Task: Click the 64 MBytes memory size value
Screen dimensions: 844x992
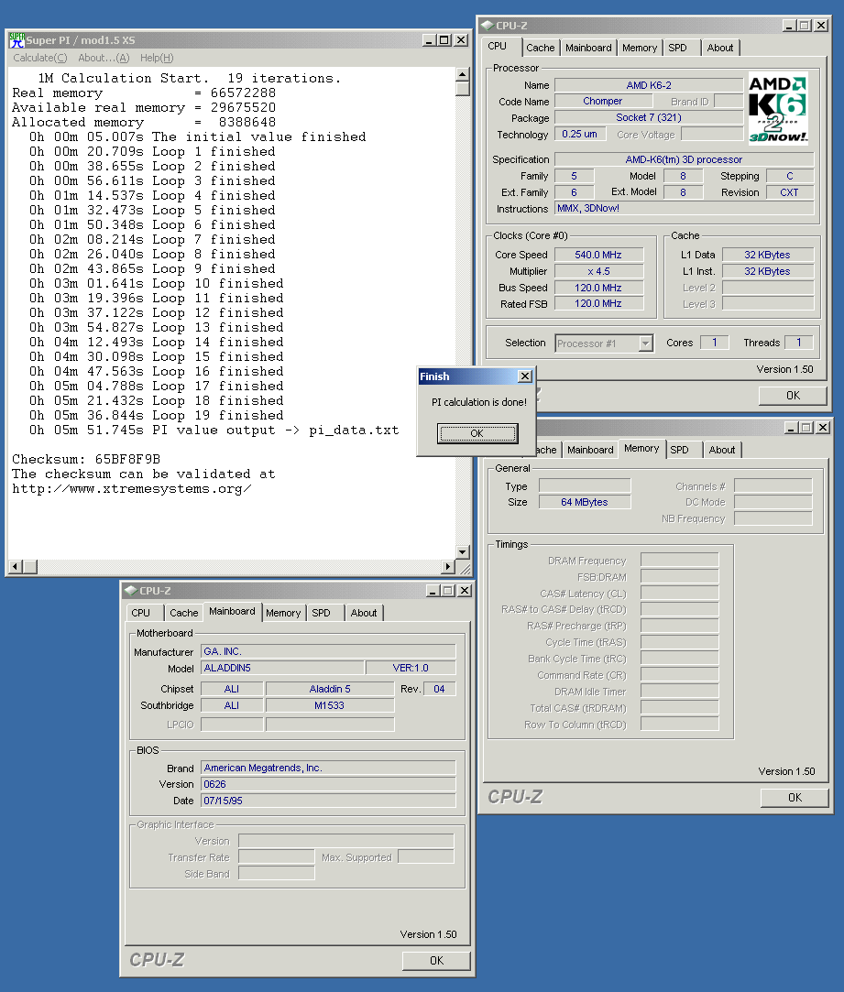Action: pyautogui.click(x=585, y=502)
